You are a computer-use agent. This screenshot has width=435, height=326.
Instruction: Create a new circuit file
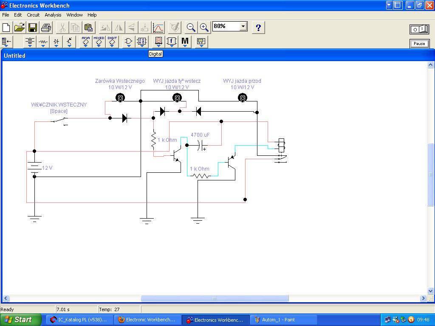(x=6, y=28)
